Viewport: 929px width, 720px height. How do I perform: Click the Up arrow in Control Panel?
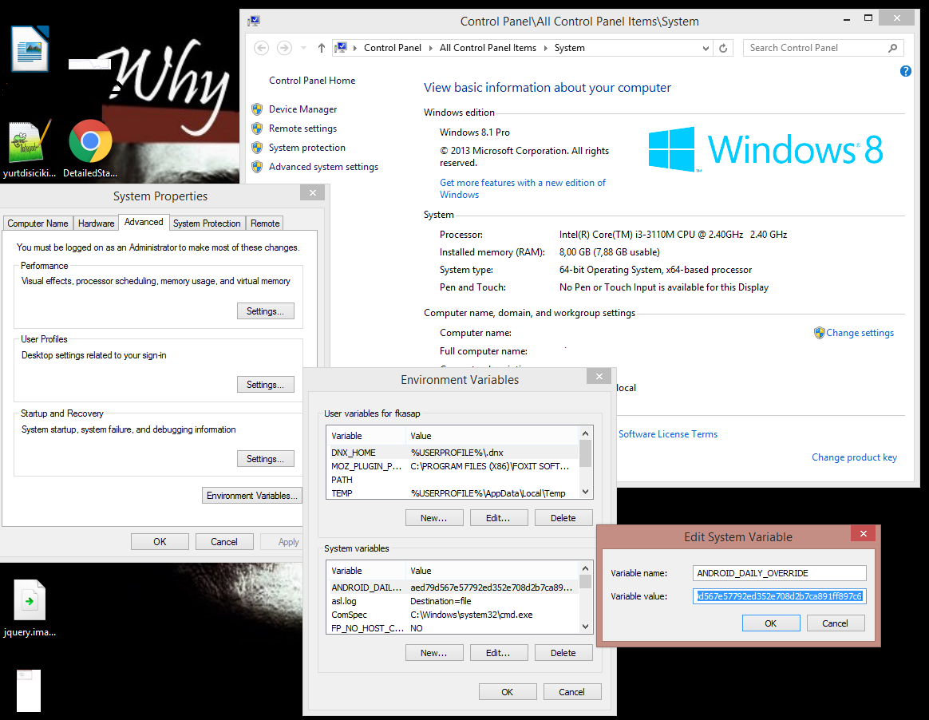[x=321, y=48]
